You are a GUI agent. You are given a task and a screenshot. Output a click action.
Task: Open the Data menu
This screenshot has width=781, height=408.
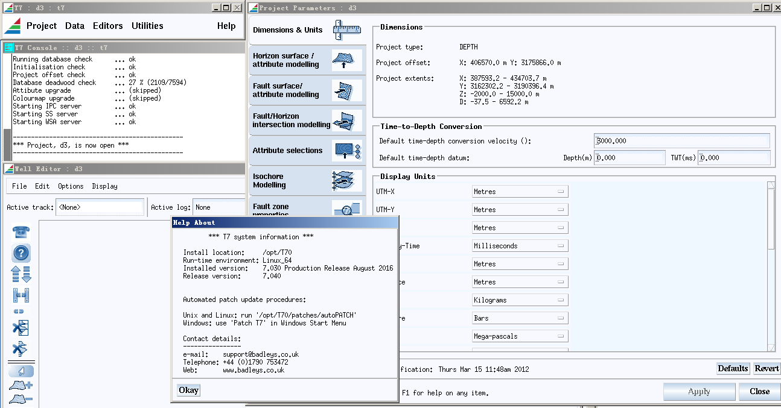click(x=75, y=26)
